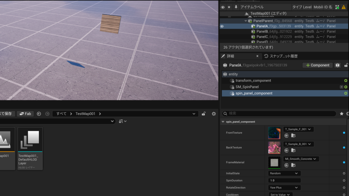349x196 pixels.
Task: Select the 詳細 details tab
Action: pos(230,56)
